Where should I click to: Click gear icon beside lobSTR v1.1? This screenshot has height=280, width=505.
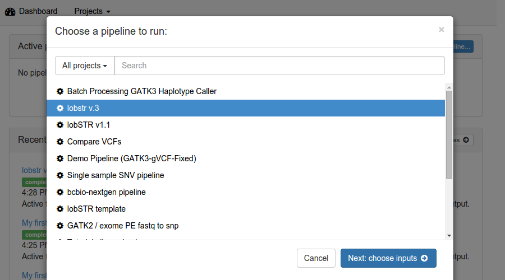(x=60, y=125)
